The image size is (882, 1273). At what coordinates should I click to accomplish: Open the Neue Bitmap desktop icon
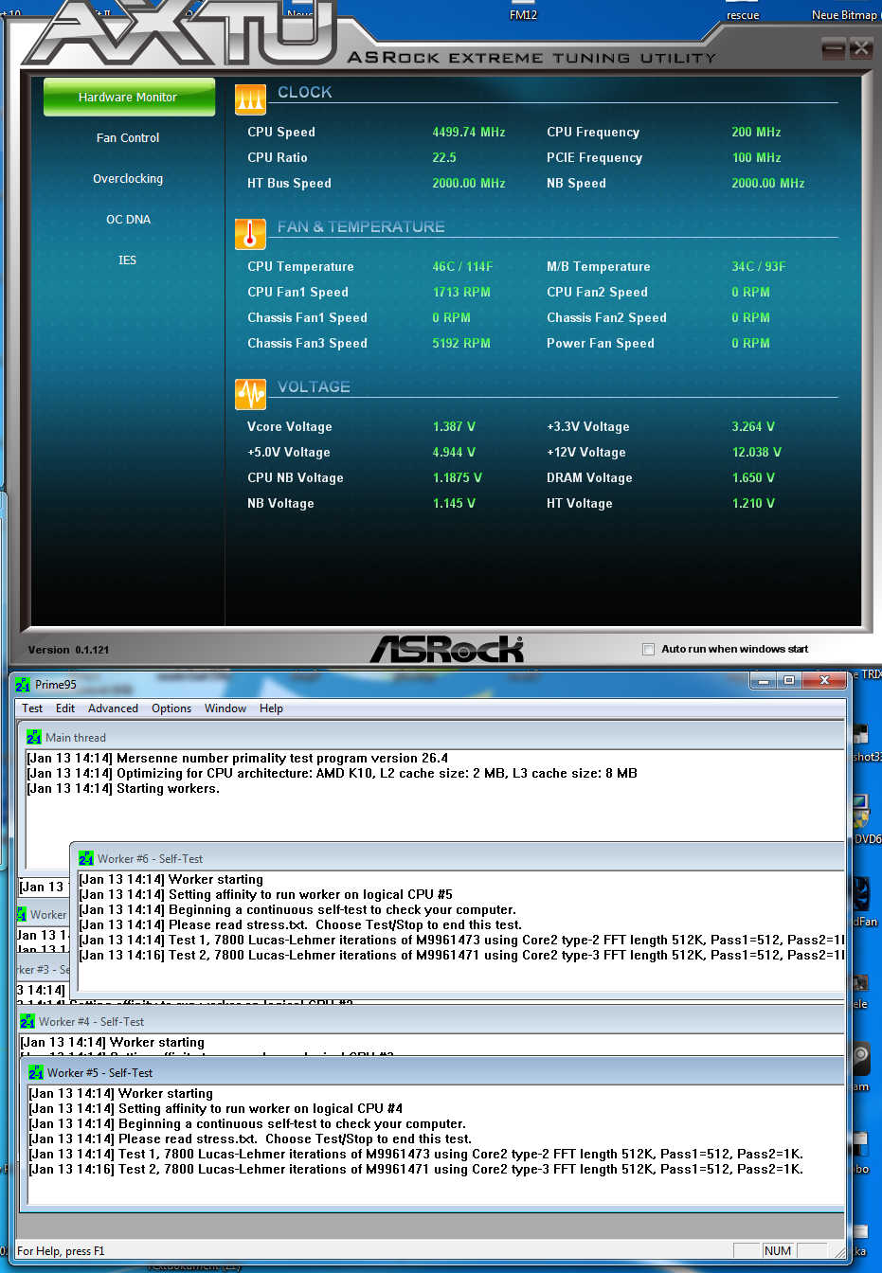[x=844, y=14]
